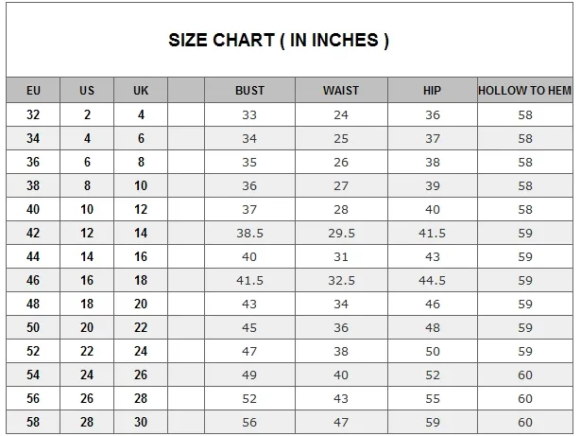Click waist value 29.5
This screenshot has width=581, height=436.
click(x=341, y=233)
